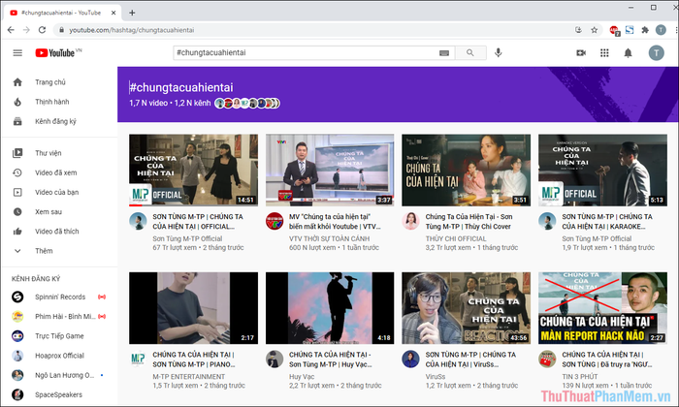Open the YouTube apps grid icon
Viewport: 679px width, 407px height.
pos(604,52)
